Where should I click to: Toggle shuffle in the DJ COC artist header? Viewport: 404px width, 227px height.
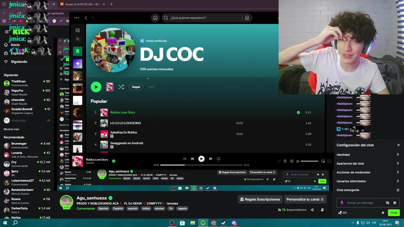point(121,87)
